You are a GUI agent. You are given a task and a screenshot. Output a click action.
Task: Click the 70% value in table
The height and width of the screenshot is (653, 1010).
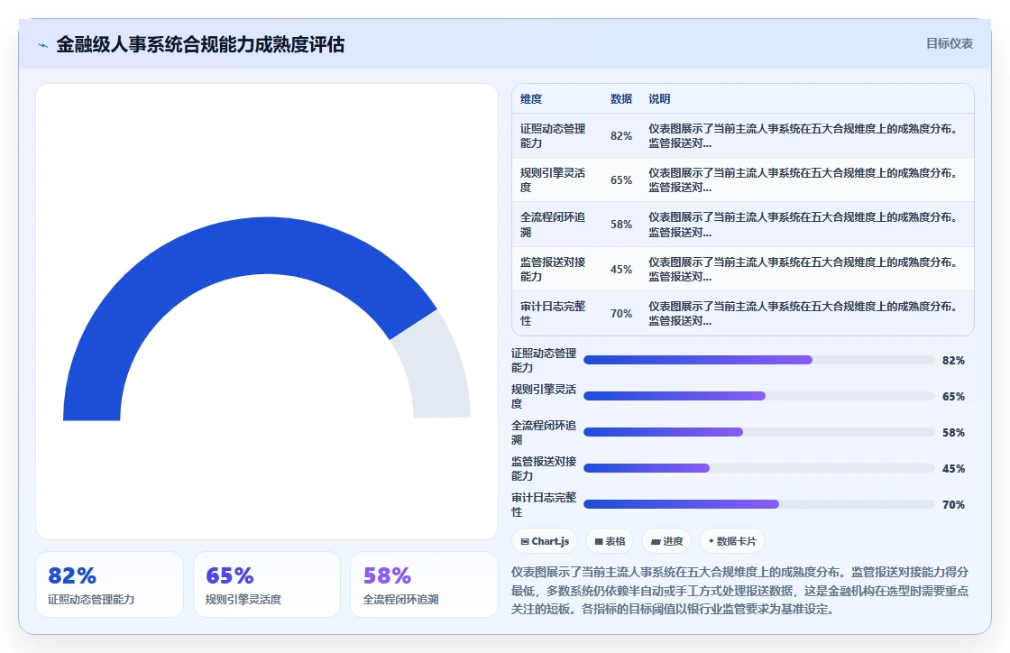coord(621,313)
